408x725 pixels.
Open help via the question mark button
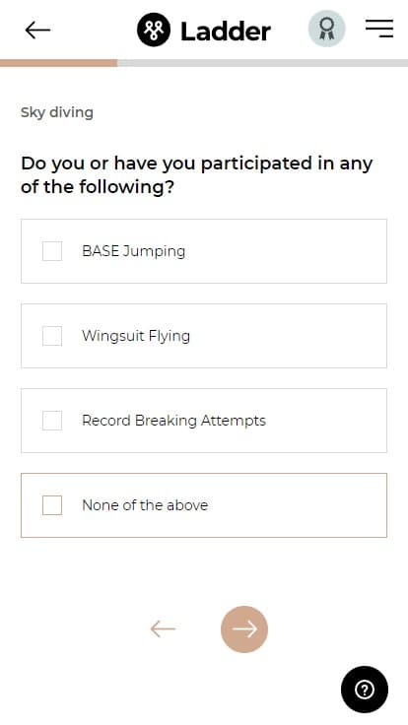point(365,690)
